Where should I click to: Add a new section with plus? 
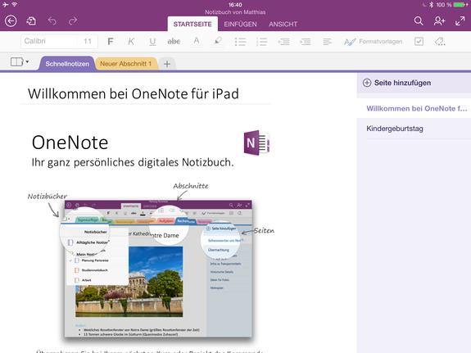[167, 64]
